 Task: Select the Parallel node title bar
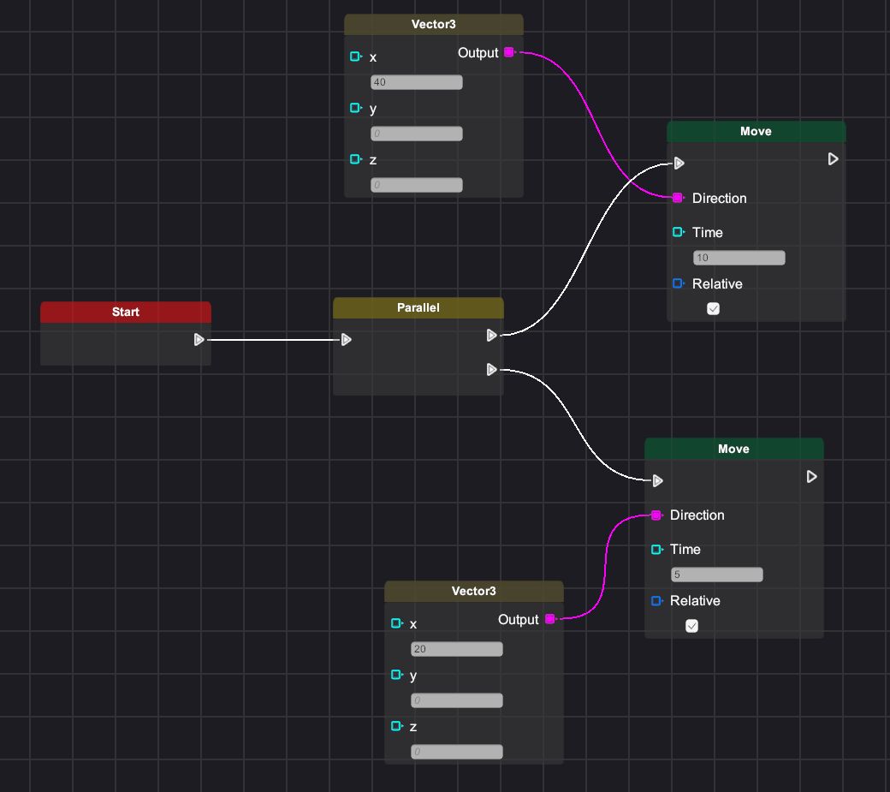[x=418, y=307]
